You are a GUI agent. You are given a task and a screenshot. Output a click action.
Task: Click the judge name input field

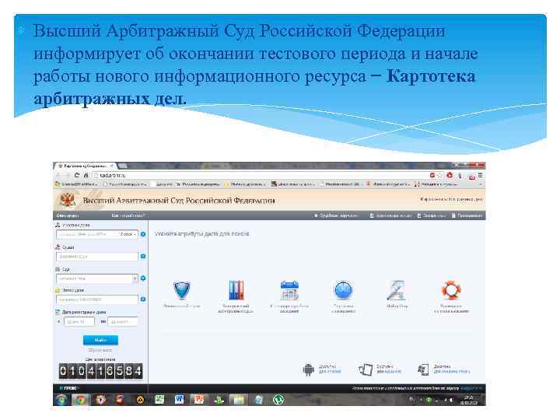tap(97, 257)
